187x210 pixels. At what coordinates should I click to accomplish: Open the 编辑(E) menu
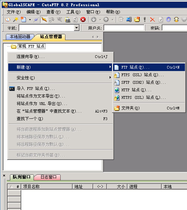pyautogui.click(x=34, y=12)
